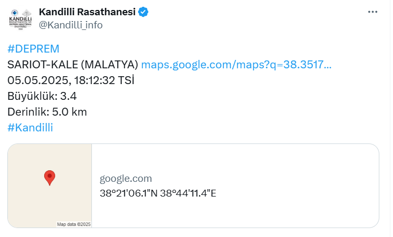Viewport: 393px width, 237px height.
Task: Click the google.com domain label in the card
Action: point(126,179)
